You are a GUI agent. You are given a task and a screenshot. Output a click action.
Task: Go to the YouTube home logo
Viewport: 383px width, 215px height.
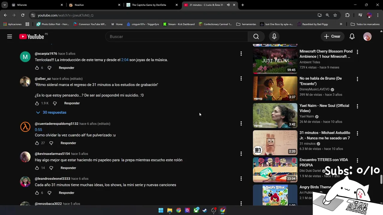[x=31, y=36]
